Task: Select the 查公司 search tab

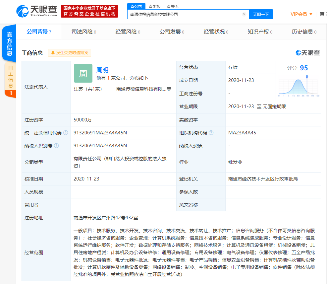Action: pos(136,6)
